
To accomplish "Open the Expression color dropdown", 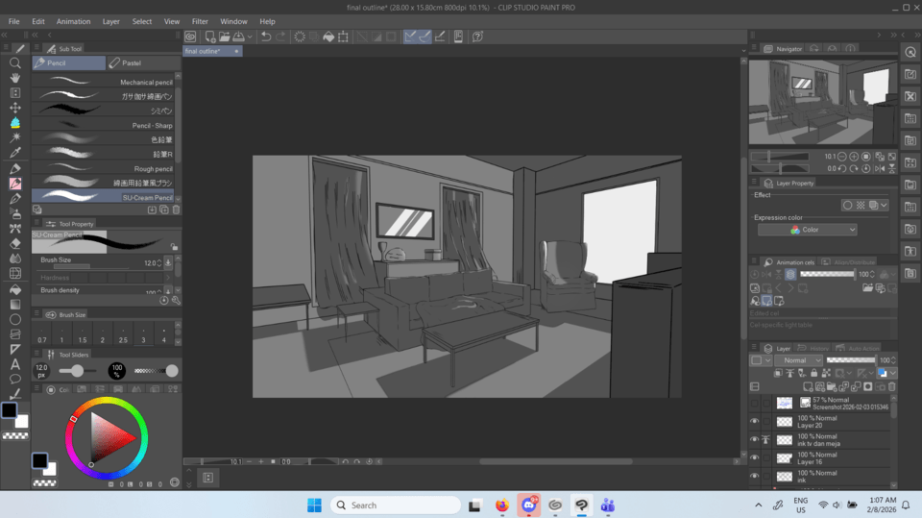I will [x=808, y=230].
